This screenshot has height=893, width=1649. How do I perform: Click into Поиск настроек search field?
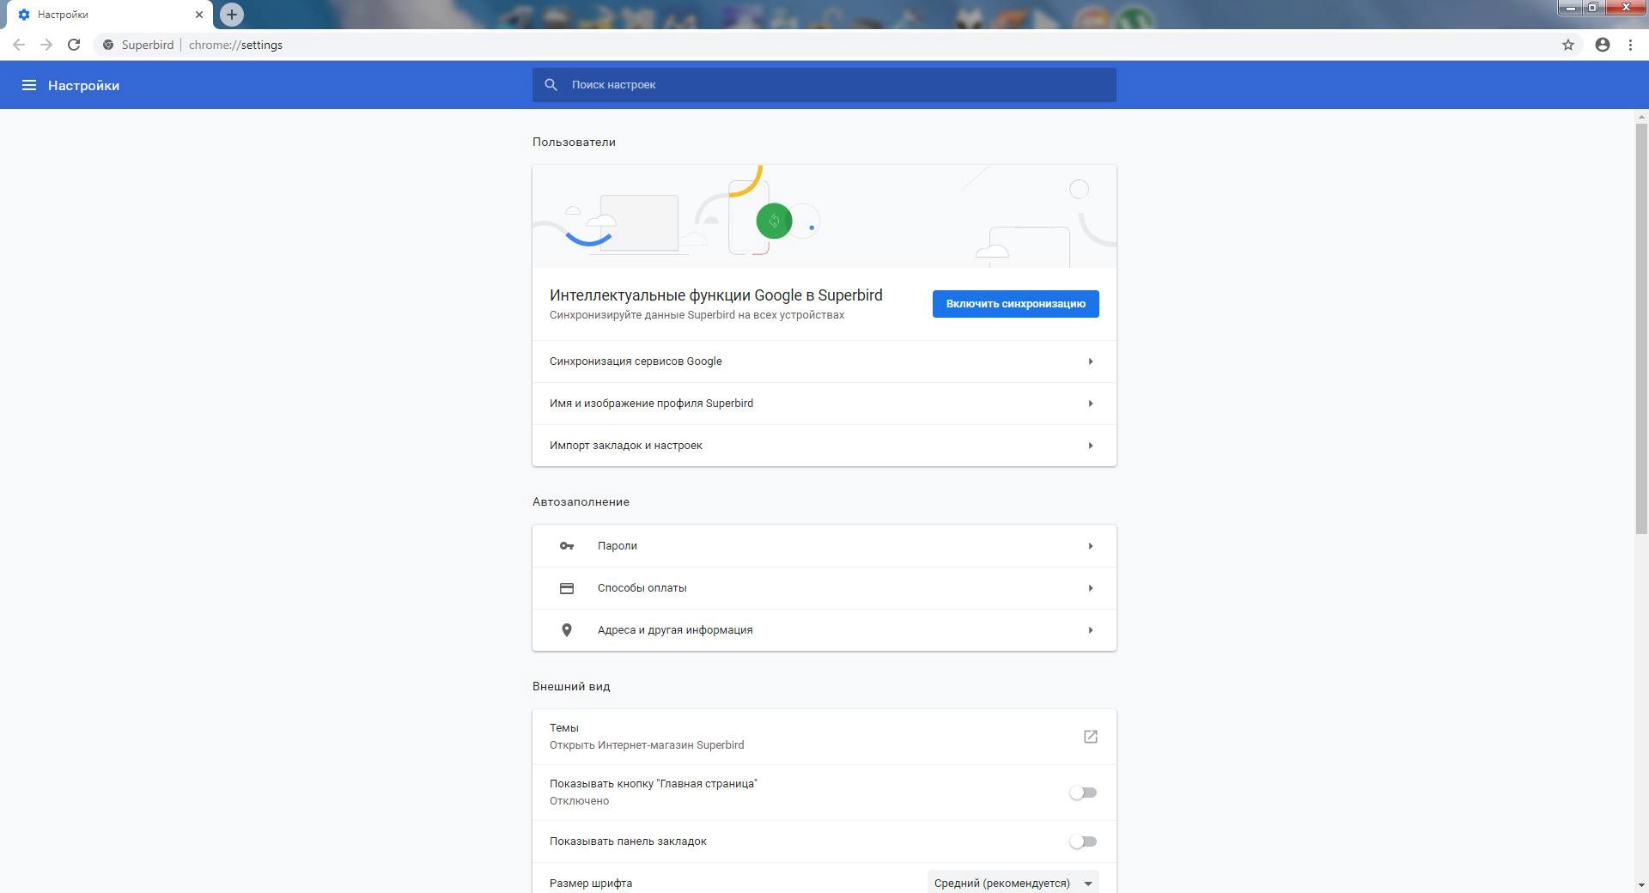824,85
